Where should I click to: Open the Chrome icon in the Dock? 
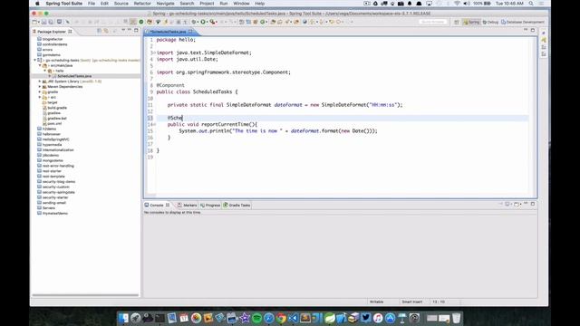[x=281, y=318]
